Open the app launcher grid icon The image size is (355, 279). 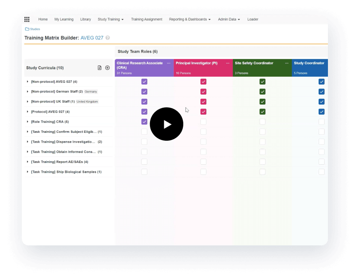[27, 19]
